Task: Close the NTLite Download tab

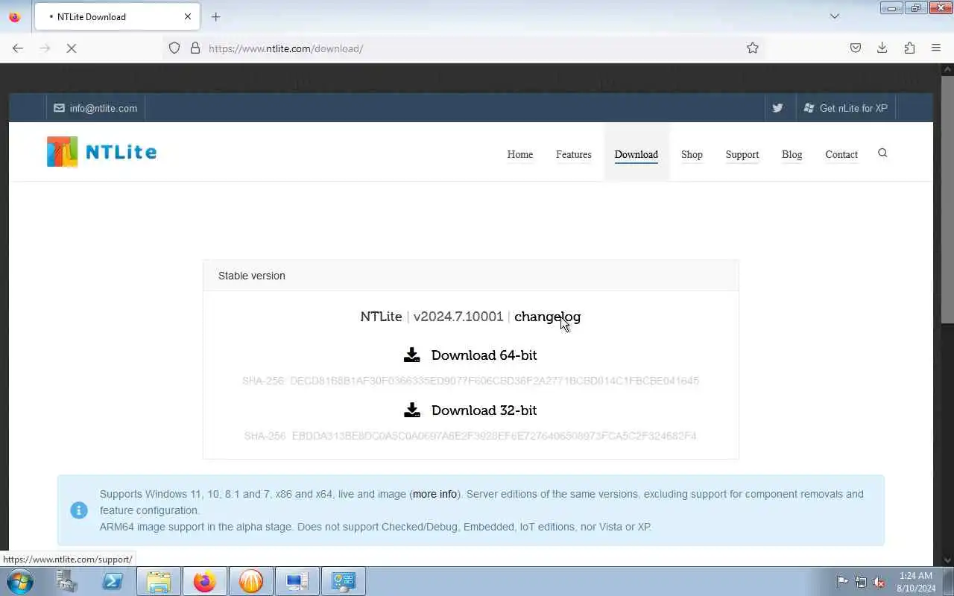Action: [188, 16]
